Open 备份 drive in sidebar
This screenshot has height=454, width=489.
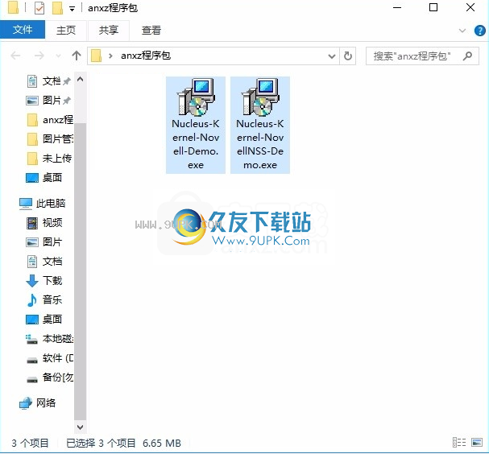pos(50,378)
